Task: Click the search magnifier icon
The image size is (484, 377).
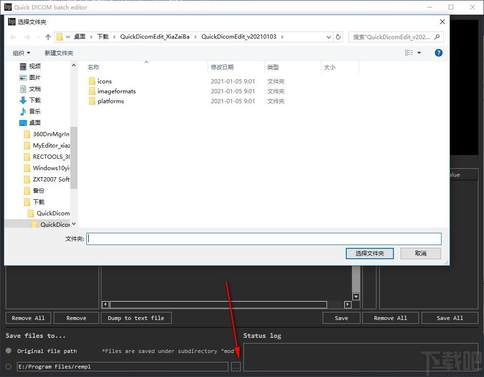Action: (x=437, y=37)
